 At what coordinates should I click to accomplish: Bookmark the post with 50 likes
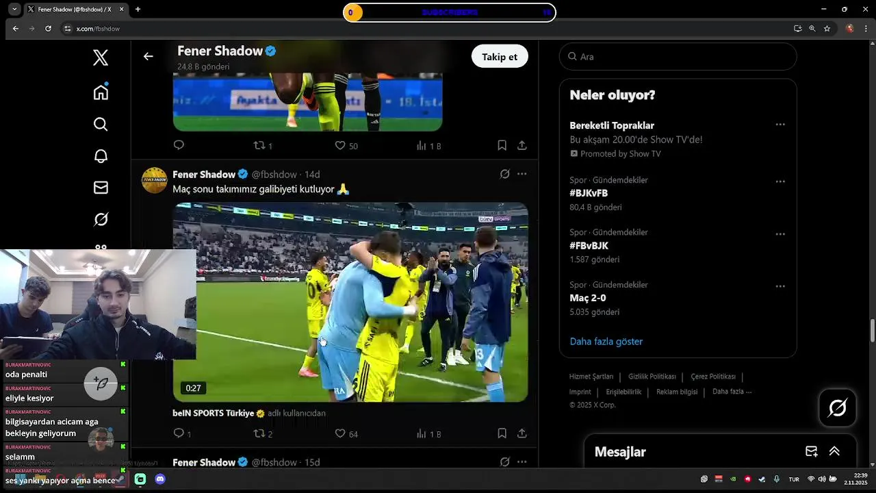point(502,145)
